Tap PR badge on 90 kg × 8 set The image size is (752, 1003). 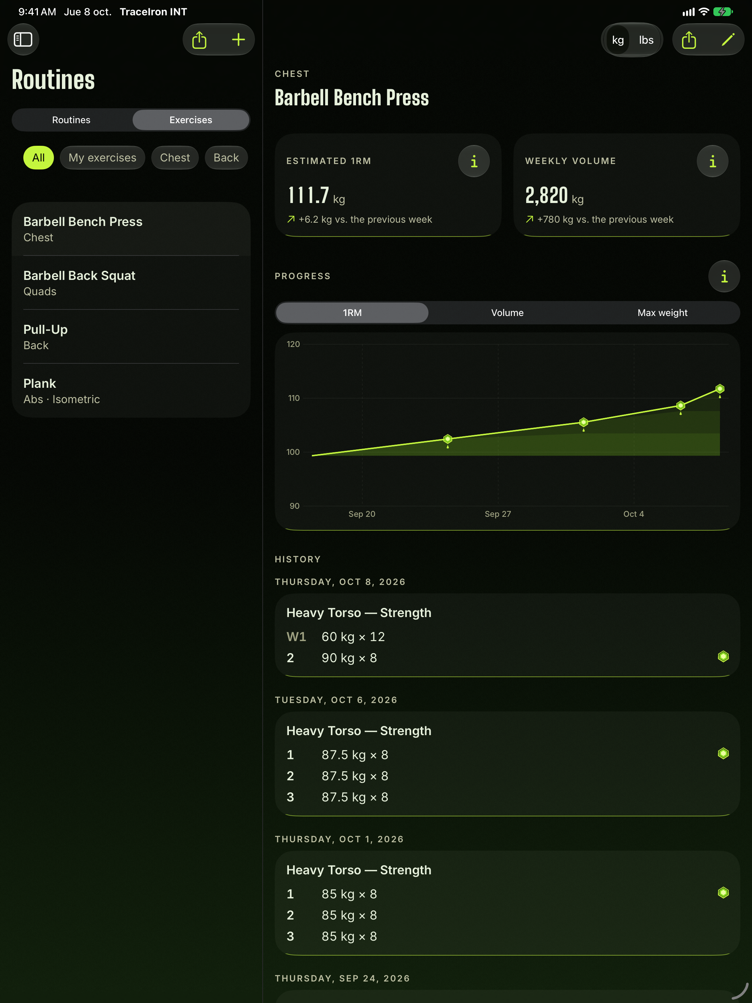point(723,656)
